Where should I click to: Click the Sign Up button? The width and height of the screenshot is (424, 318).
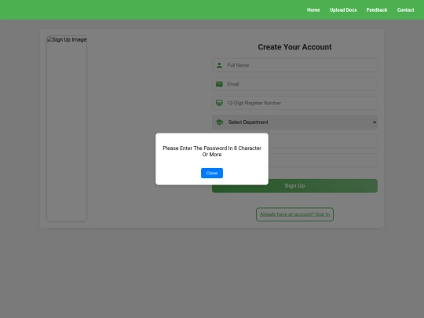click(294, 186)
